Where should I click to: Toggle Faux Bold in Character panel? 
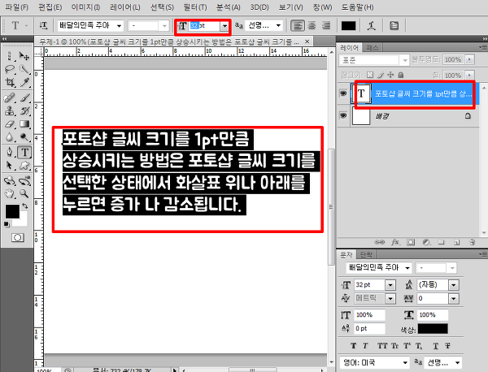(353, 346)
